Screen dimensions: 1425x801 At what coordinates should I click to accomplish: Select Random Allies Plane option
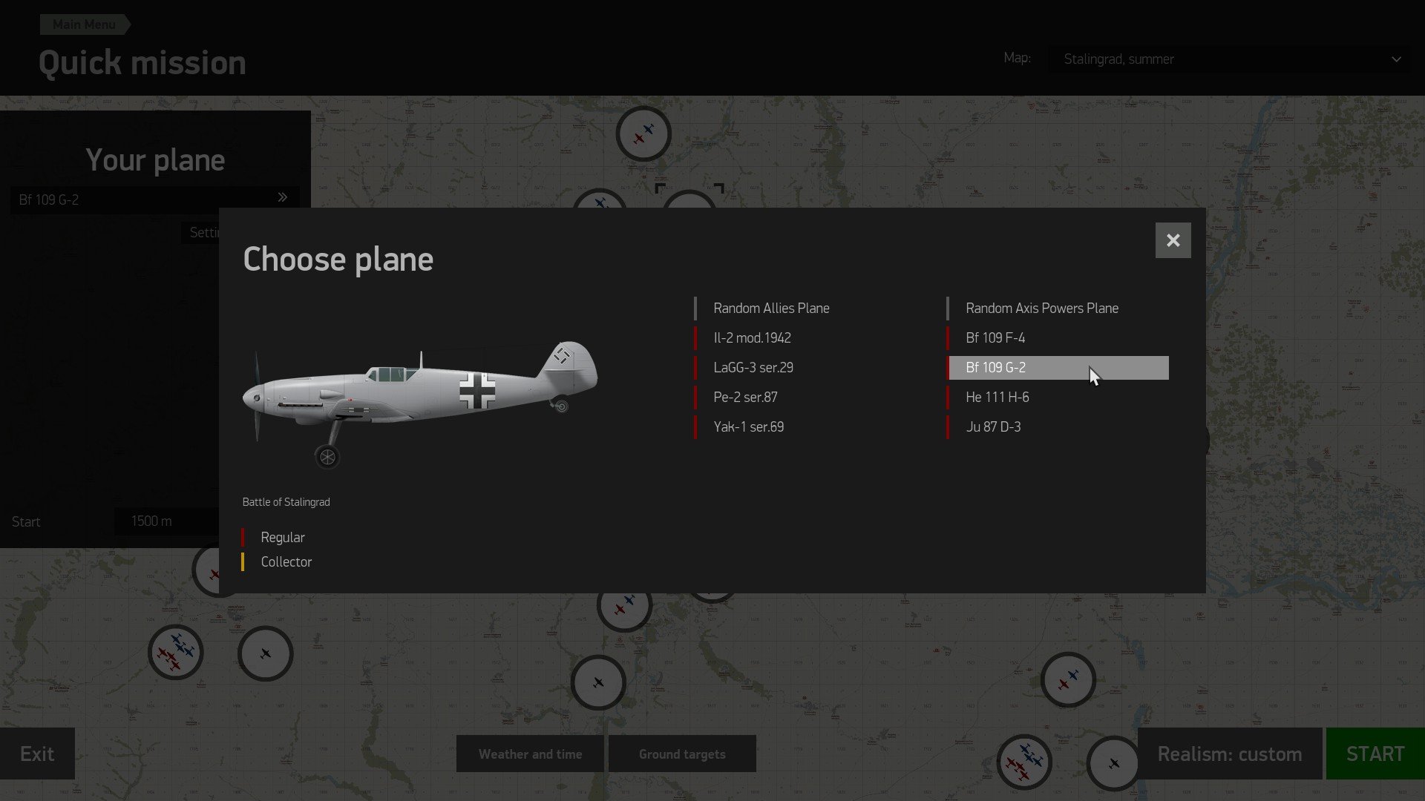point(771,308)
